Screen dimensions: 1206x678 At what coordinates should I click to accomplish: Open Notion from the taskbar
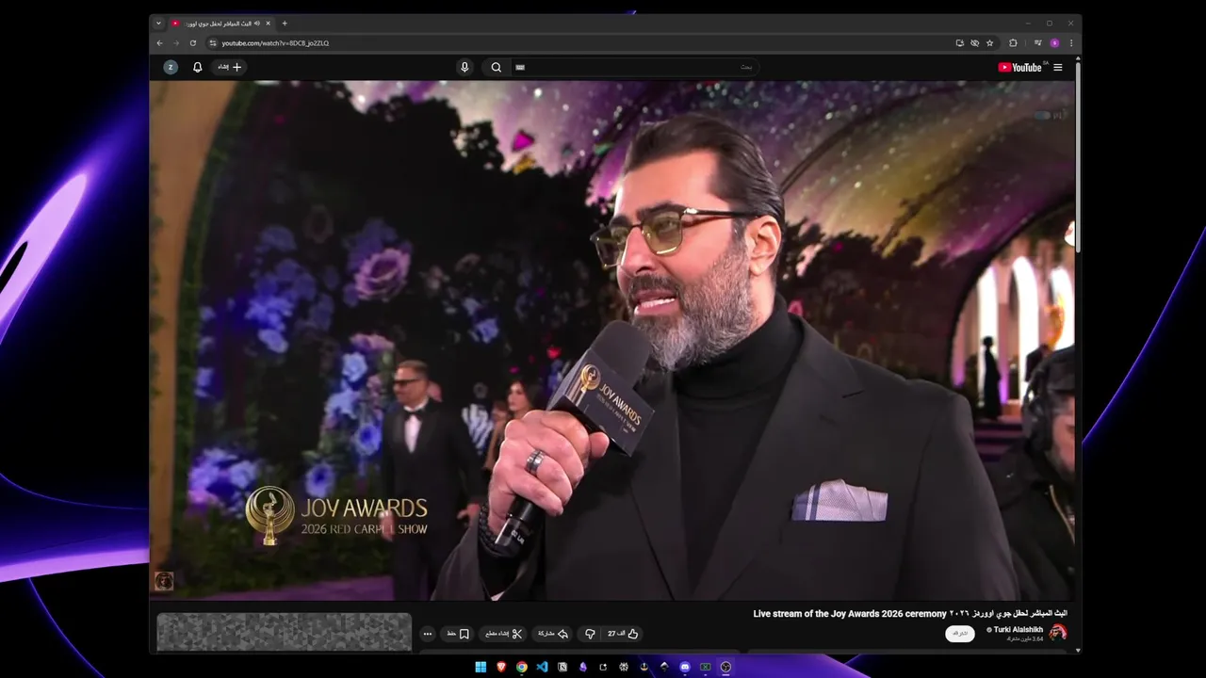click(x=562, y=667)
